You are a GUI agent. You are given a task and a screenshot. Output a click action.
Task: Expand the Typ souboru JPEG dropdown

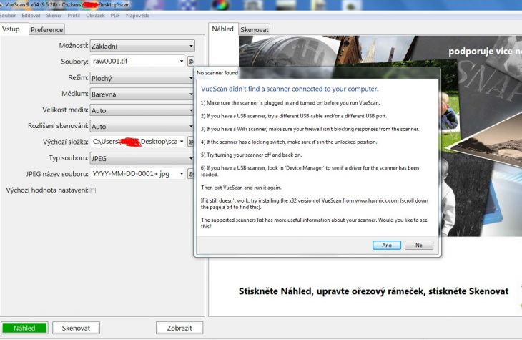142,159
